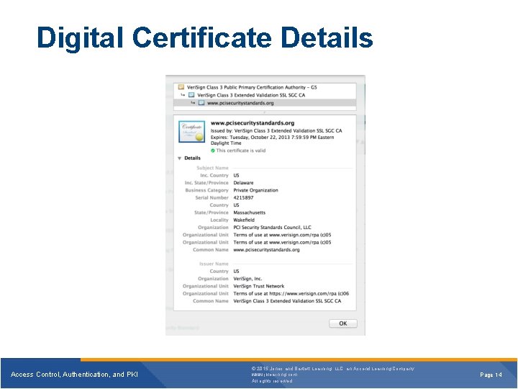Click 'This certificate is valid' text
518x389 pixels.
(x=241, y=151)
